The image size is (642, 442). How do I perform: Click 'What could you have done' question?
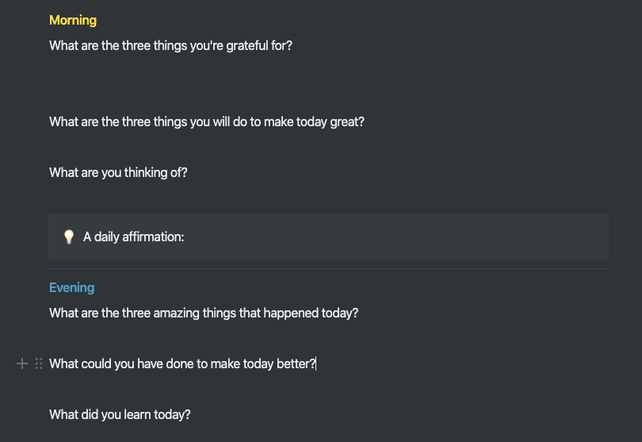click(x=182, y=363)
